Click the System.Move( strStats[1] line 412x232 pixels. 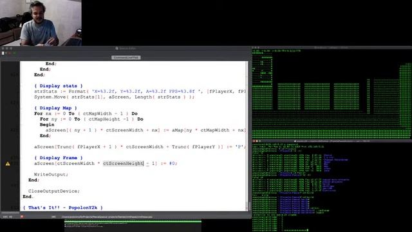[x=115, y=97]
